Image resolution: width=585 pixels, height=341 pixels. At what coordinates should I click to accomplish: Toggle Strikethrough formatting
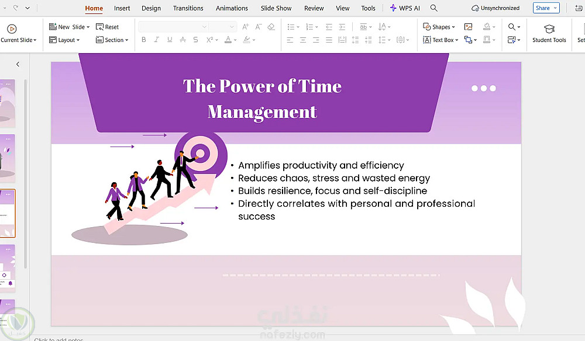195,40
